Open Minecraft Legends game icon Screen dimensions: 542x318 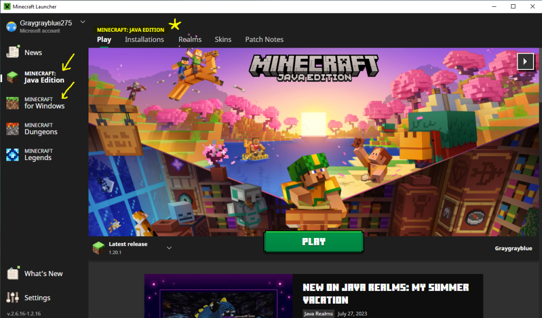tap(13, 154)
